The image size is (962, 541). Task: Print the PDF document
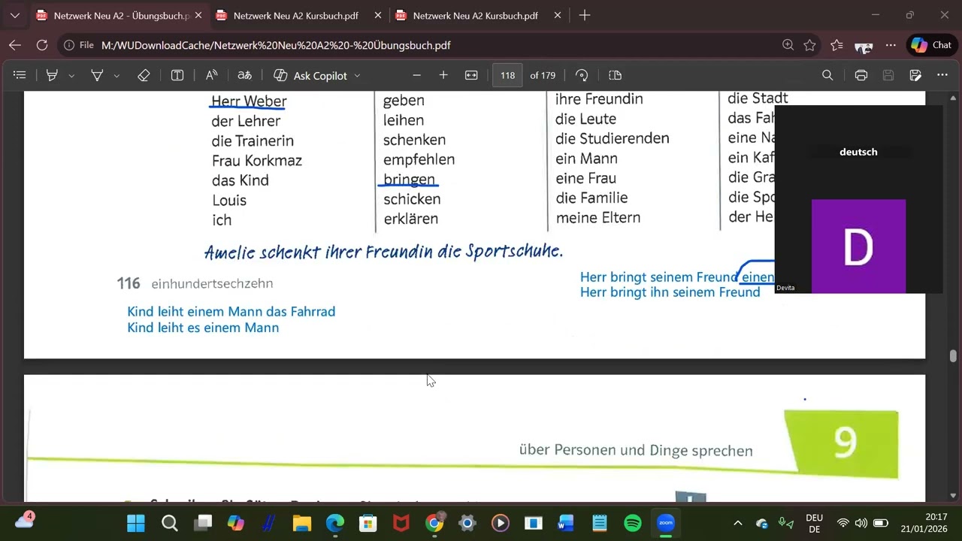[x=861, y=75]
